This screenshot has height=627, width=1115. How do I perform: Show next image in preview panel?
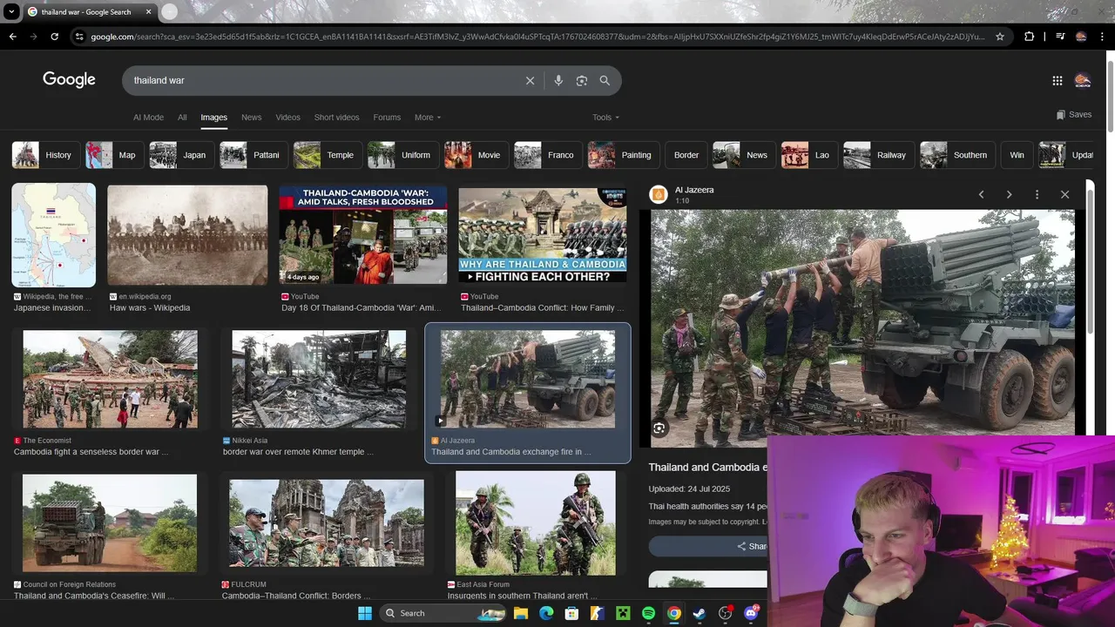click(1009, 194)
